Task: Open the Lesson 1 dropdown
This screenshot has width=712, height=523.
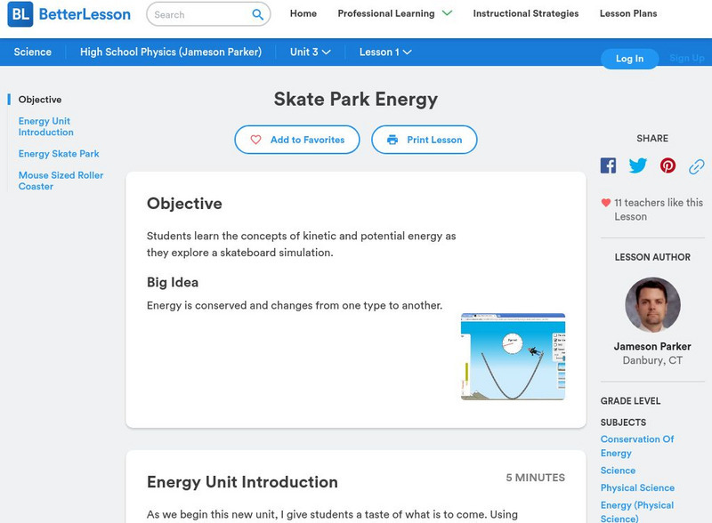Action: click(385, 52)
